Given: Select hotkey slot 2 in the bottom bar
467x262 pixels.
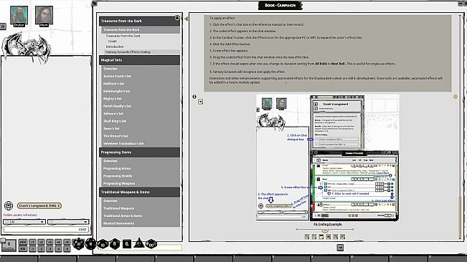Looking at the screenshot, I should pos(58,259).
